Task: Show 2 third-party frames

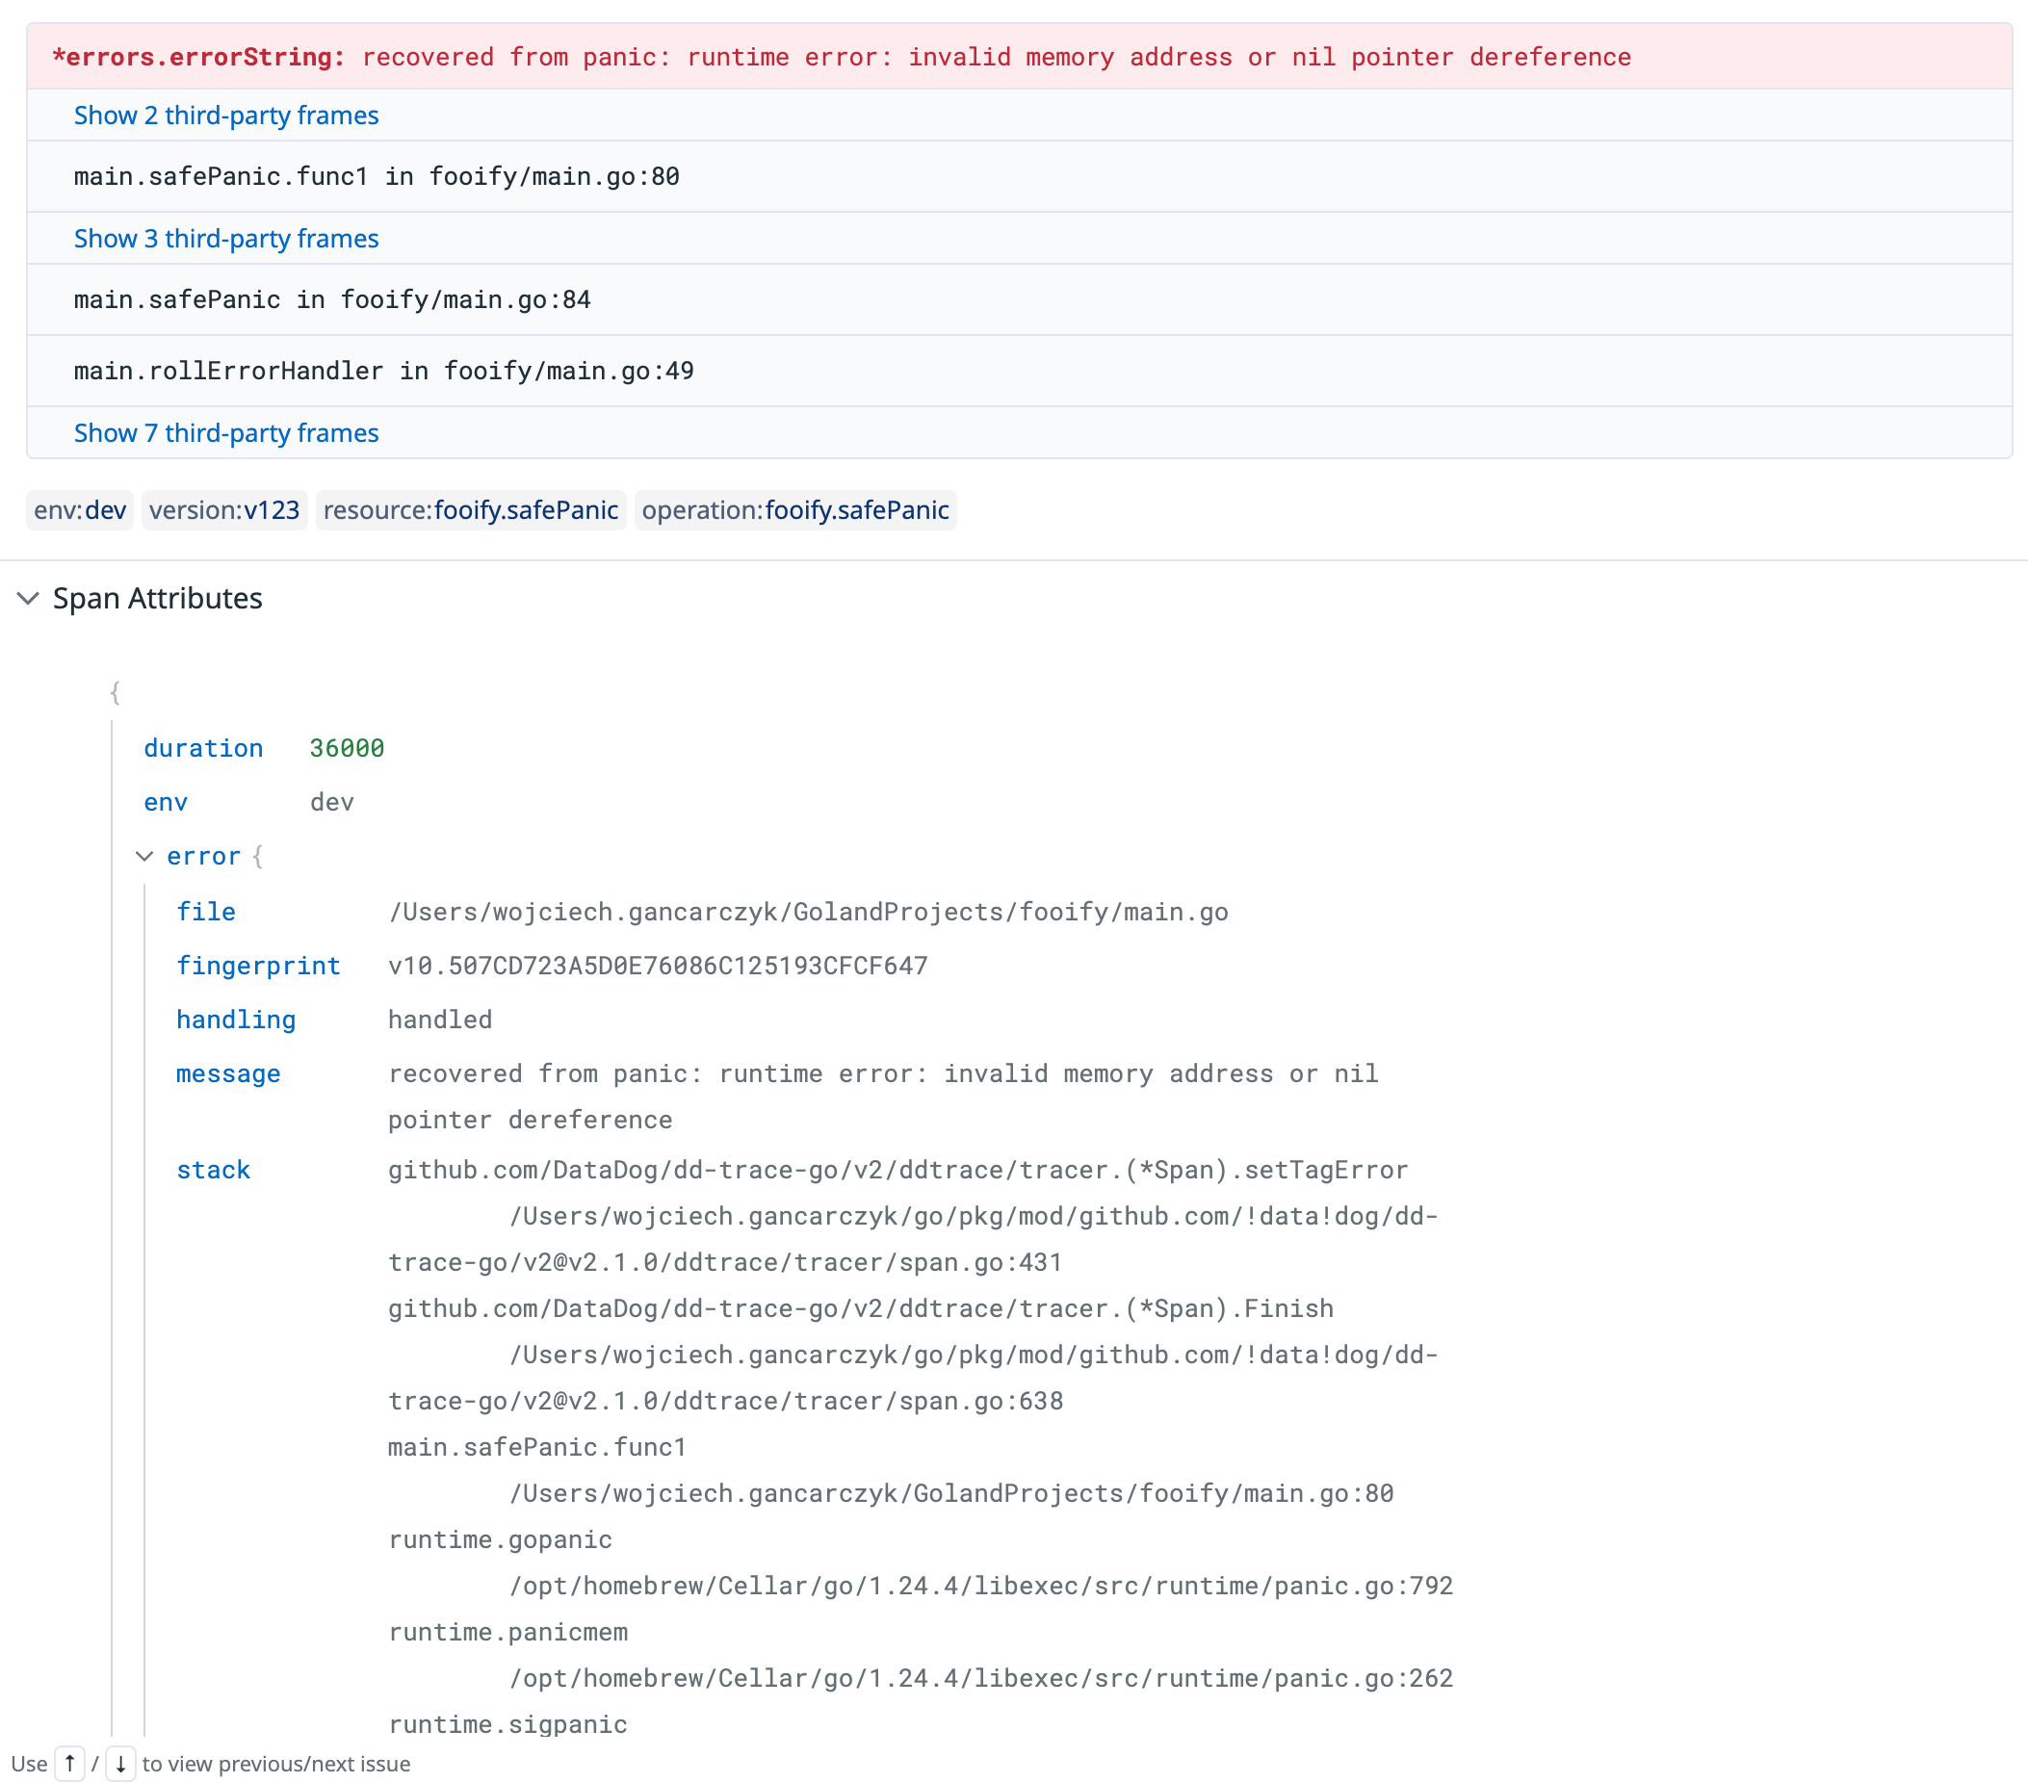Action: point(225,116)
